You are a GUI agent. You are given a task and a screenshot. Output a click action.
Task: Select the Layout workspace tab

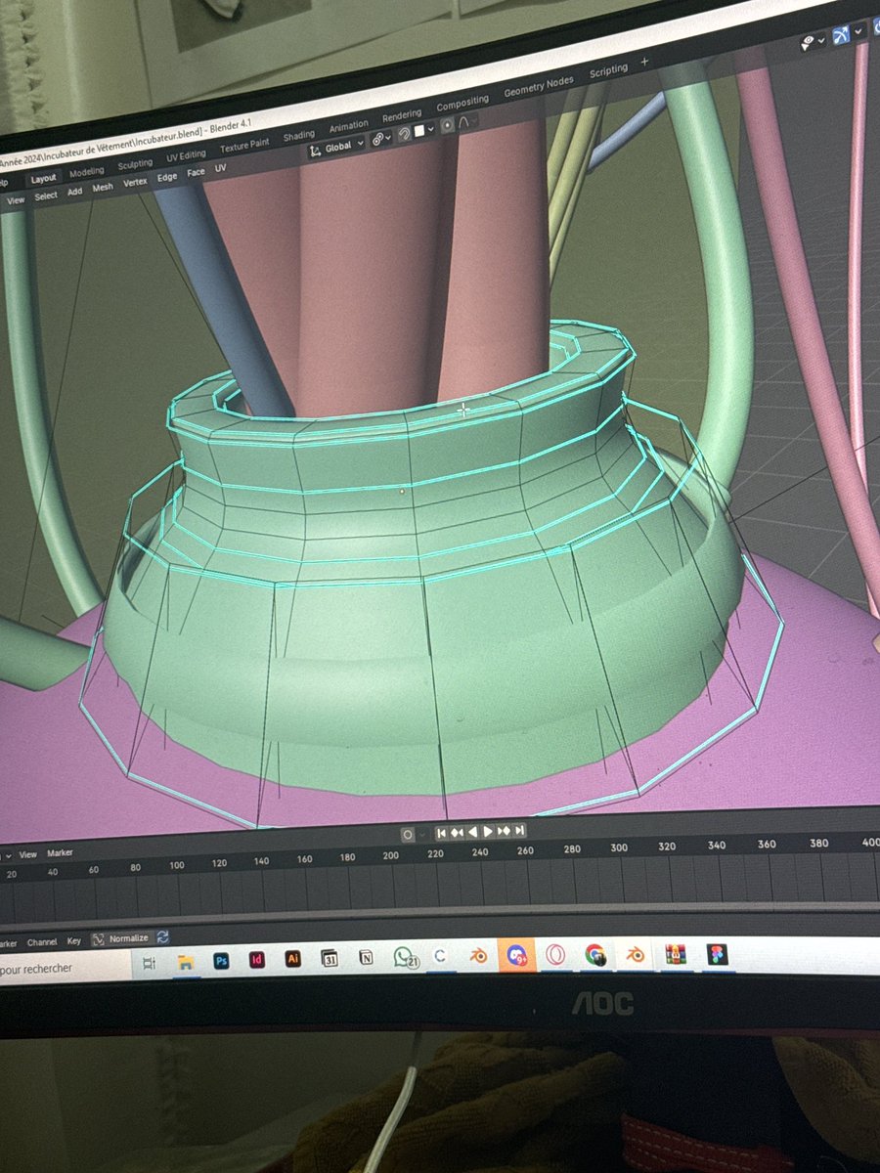pos(43,179)
